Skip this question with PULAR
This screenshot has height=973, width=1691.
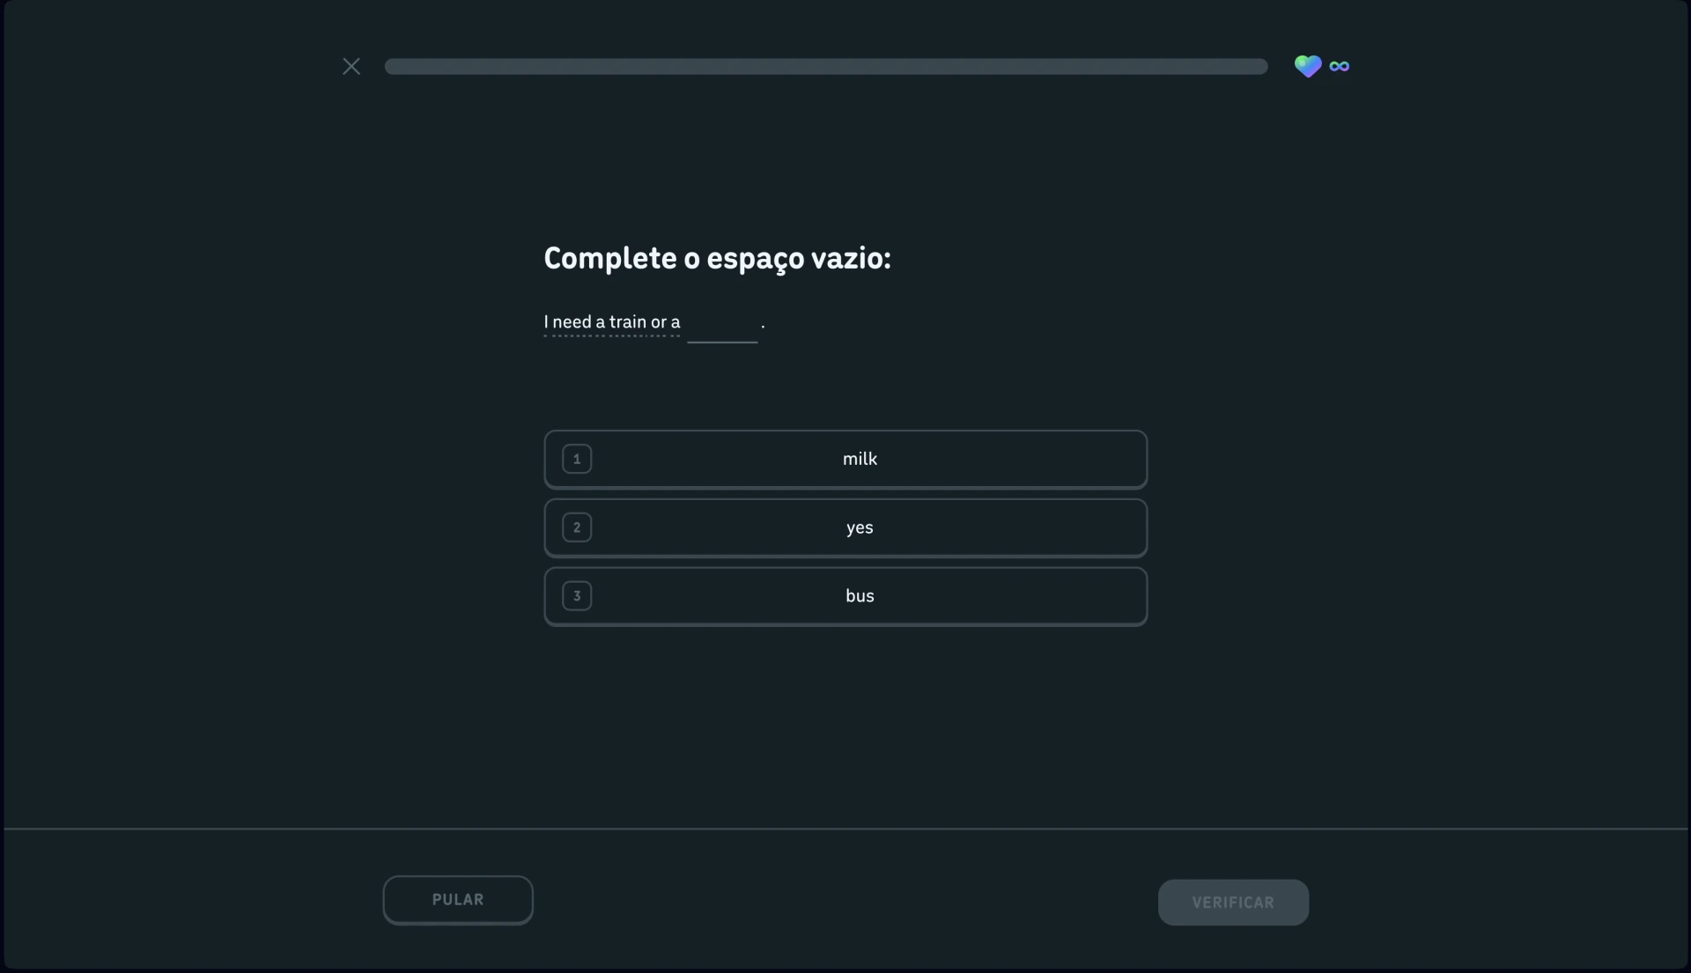click(x=458, y=900)
